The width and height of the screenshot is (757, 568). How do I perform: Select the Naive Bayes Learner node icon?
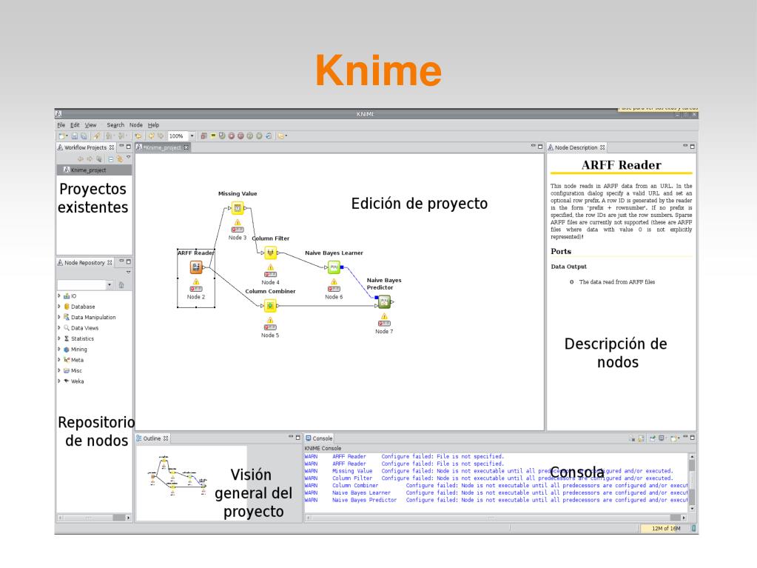[334, 267]
